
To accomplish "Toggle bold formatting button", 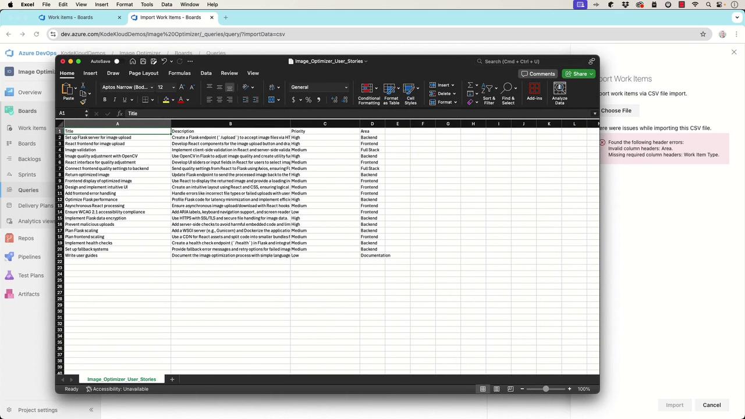I will 105,100.
